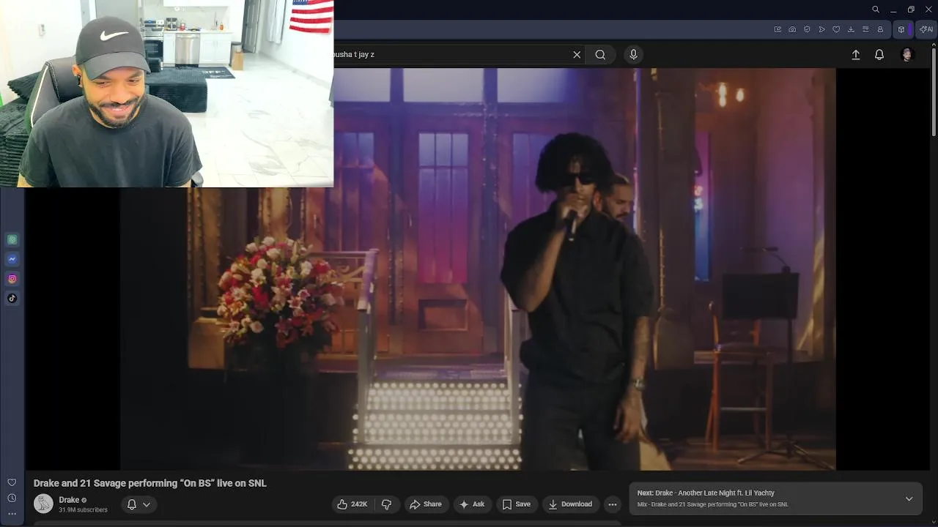
Task: Open the history clock icon in sidebar
Action: pos(12,498)
